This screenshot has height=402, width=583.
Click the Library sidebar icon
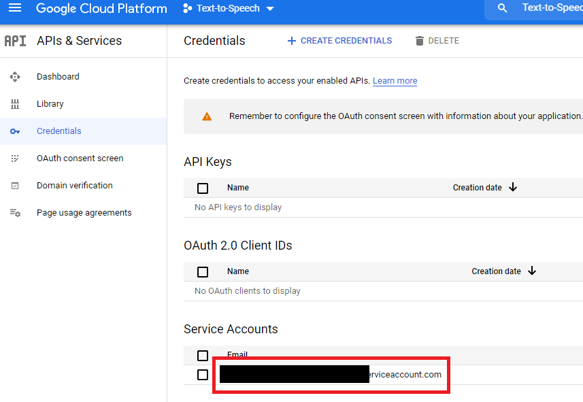pos(15,104)
